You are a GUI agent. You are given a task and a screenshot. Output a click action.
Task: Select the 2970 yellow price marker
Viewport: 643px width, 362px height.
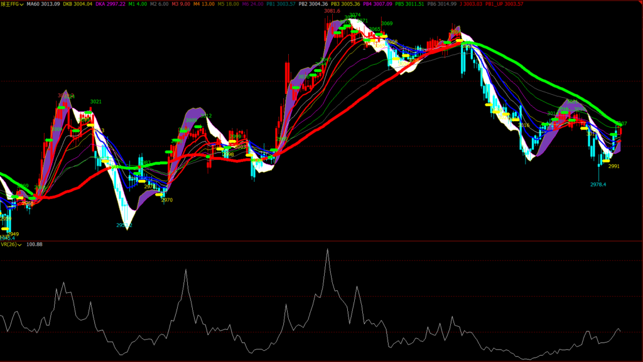pos(166,200)
